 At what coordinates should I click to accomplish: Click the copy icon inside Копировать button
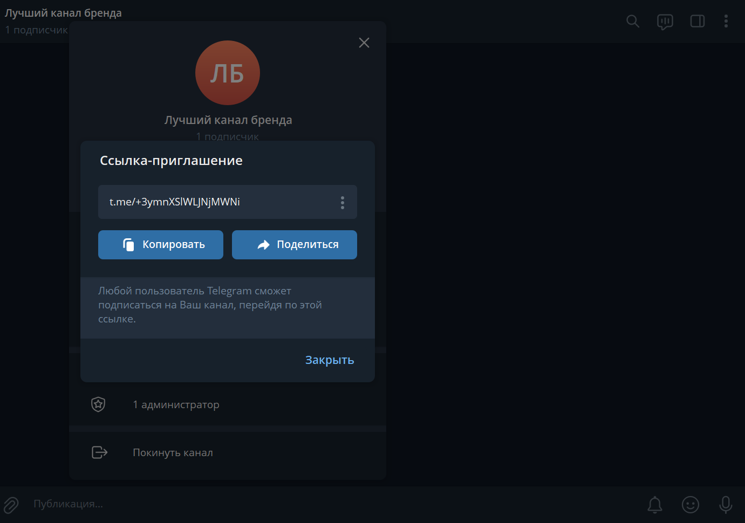pyautogui.click(x=128, y=244)
